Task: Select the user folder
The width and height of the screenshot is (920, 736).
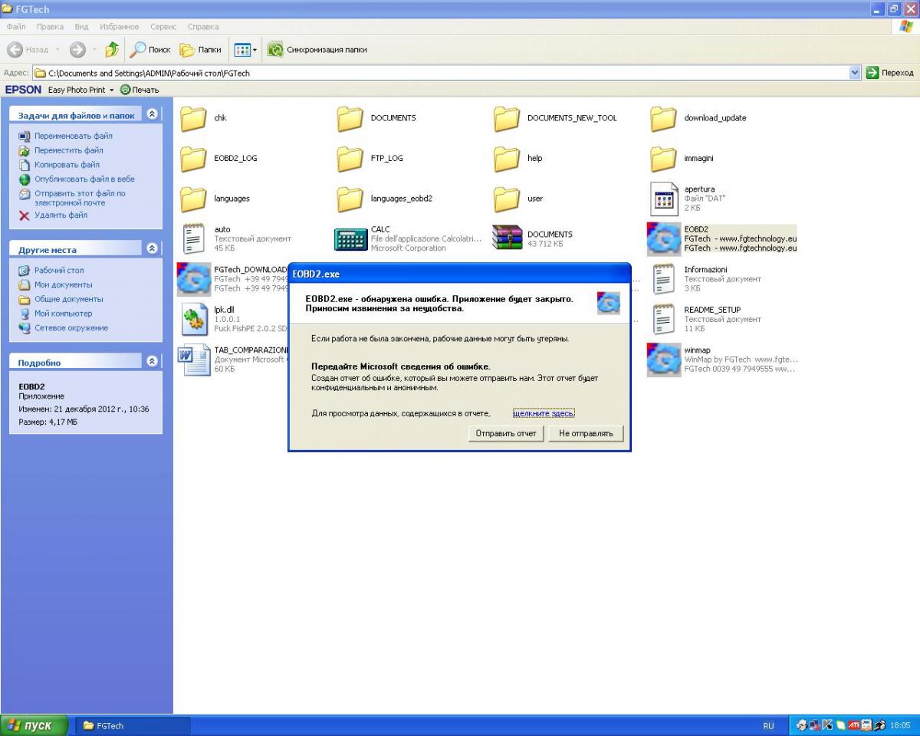Action: (x=507, y=199)
